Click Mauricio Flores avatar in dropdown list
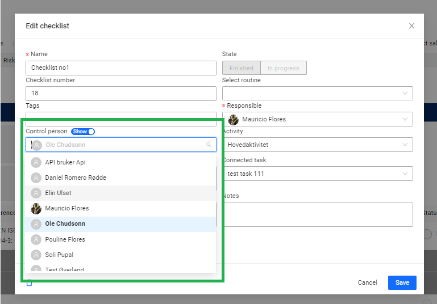This screenshot has width=437, height=304. pyautogui.click(x=36, y=208)
